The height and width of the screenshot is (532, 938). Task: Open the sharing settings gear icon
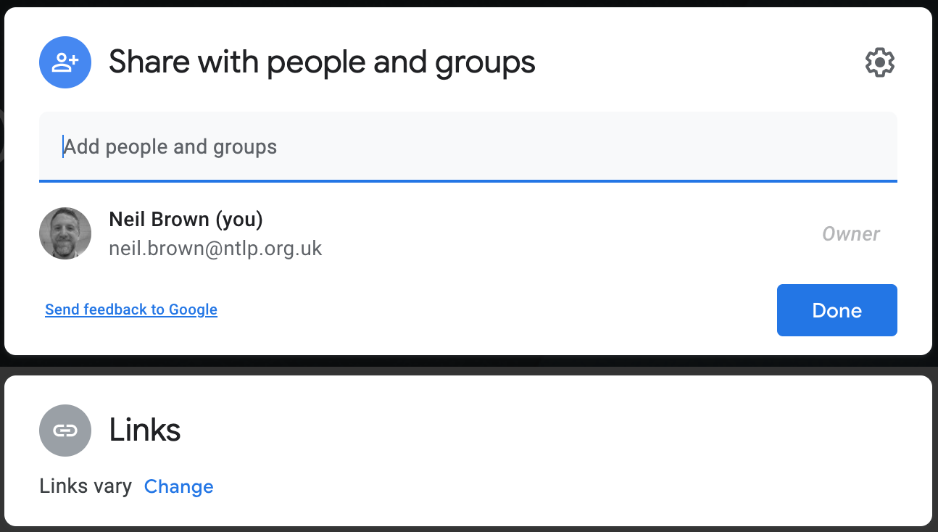tap(880, 62)
